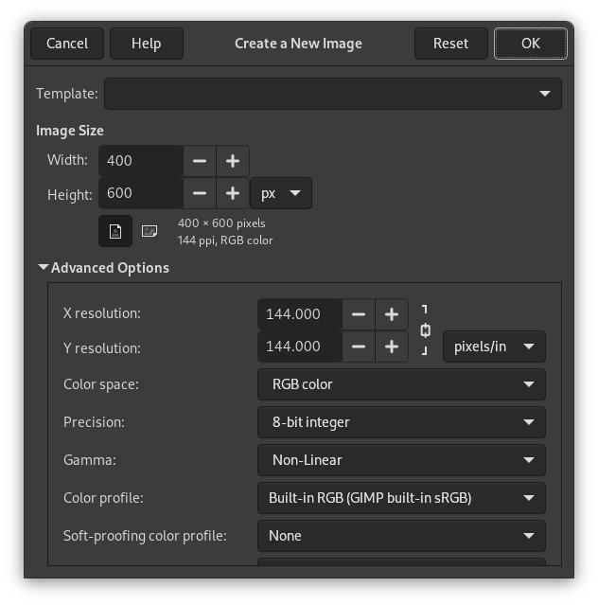Viewport: 598px width, 605px height.
Task: Increase Height with plus button
Action: [x=233, y=193]
